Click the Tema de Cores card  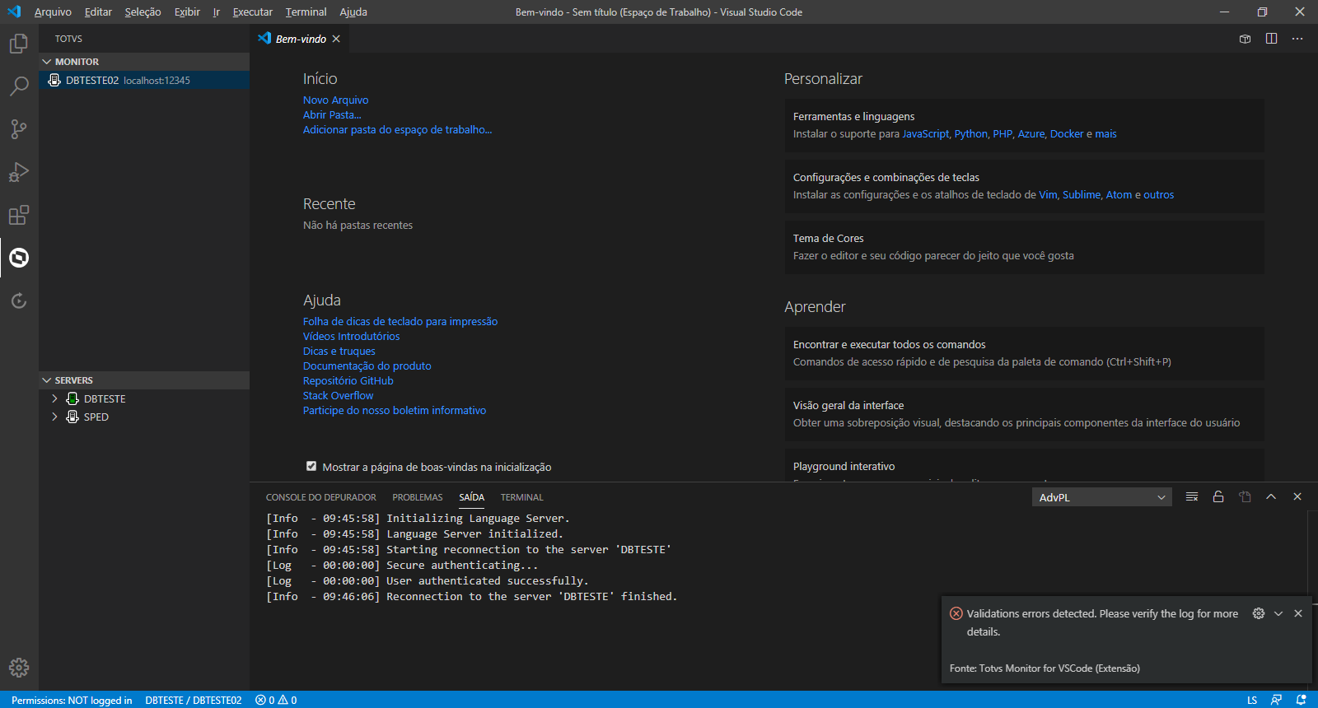pyautogui.click(x=1024, y=247)
